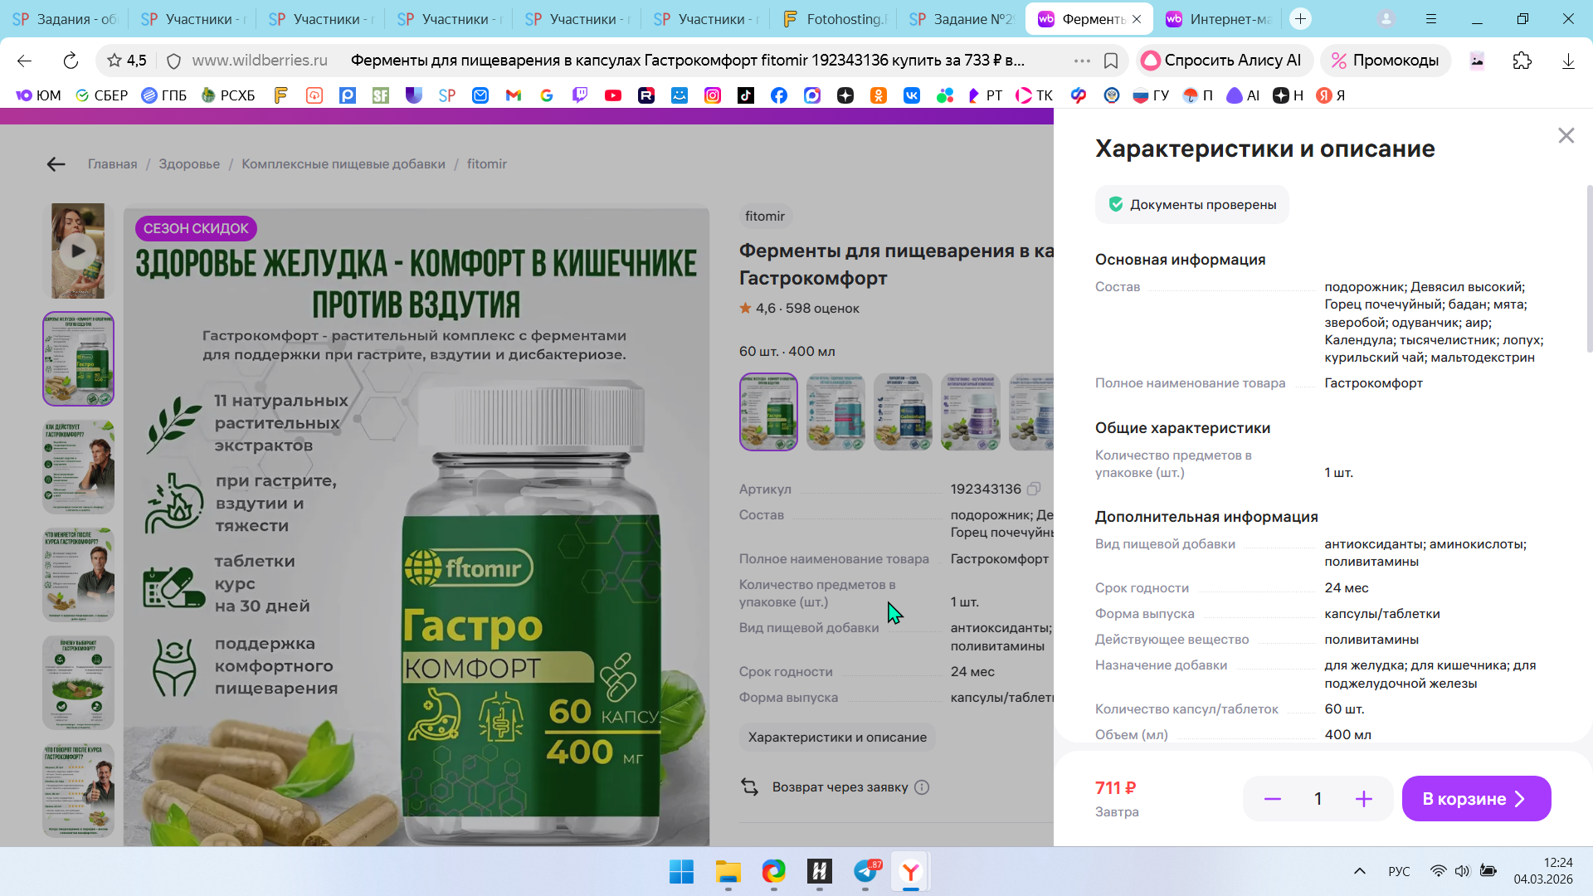The image size is (1593, 896).
Task: Show hidden system tray icons chevron
Action: 1359,871
